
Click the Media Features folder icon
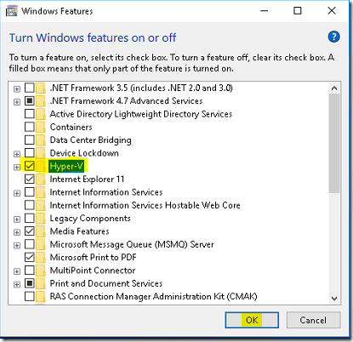pos(41,231)
